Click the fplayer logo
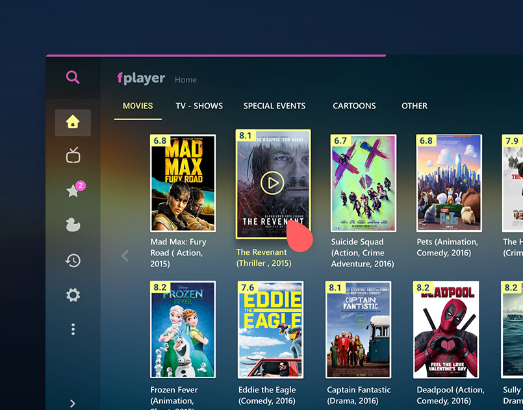The image size is (523, 410). tap(141, 79)
